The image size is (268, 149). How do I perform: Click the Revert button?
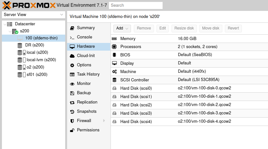[x=233, y=28]
